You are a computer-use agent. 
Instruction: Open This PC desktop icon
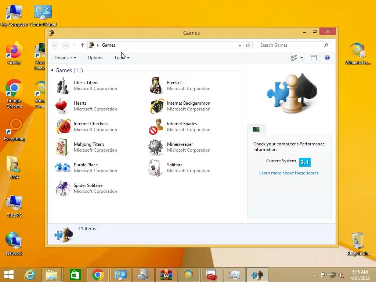pyautogui.click(x=14, y=206)
